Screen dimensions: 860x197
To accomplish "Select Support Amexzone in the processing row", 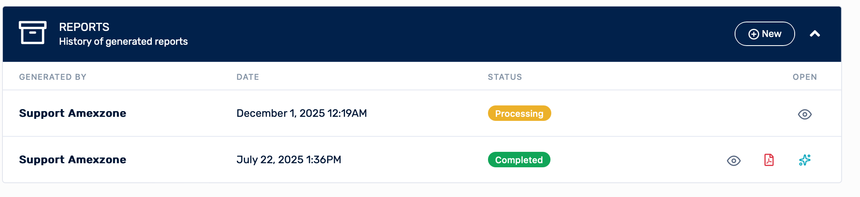I will pyautogui.click(x=73, y=113).
